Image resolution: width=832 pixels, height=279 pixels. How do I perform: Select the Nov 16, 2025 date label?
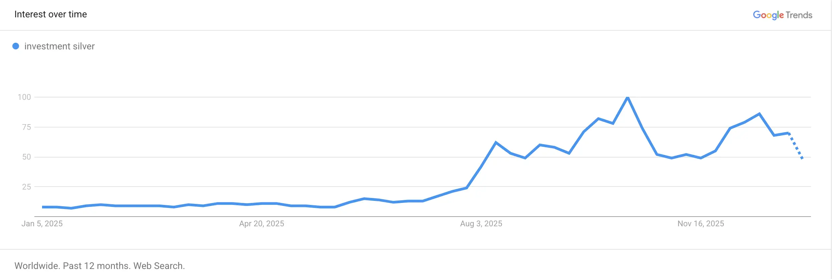pyautogui.click(x=700, y=224)
